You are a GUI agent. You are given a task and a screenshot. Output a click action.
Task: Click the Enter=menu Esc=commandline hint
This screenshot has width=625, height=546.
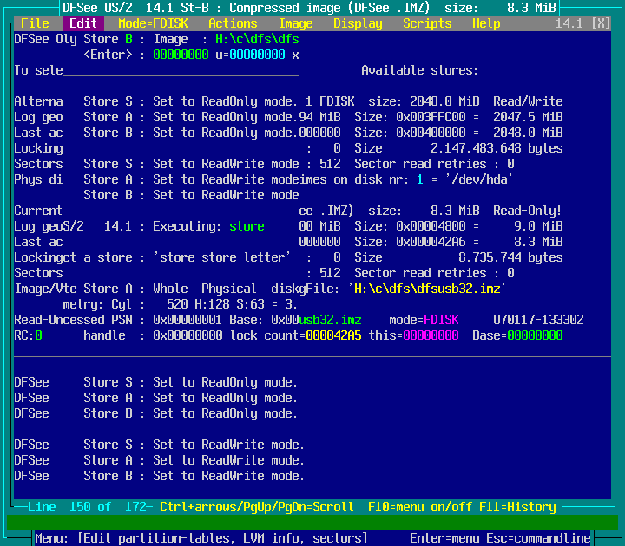[500, 538]
